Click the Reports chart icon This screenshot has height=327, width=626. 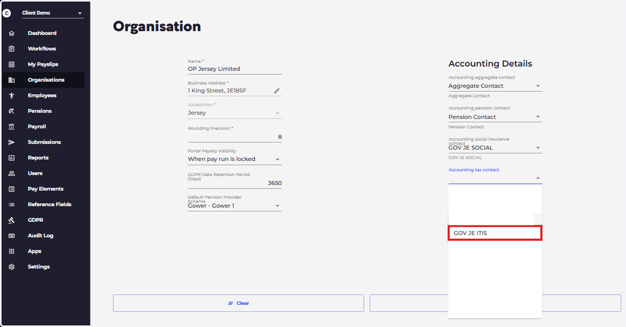[x=11, y=158]
